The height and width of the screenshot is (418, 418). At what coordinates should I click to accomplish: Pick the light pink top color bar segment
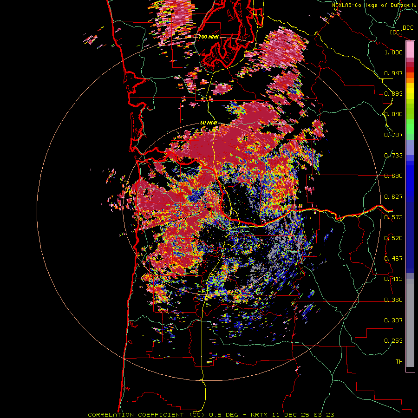click(410, 50)
